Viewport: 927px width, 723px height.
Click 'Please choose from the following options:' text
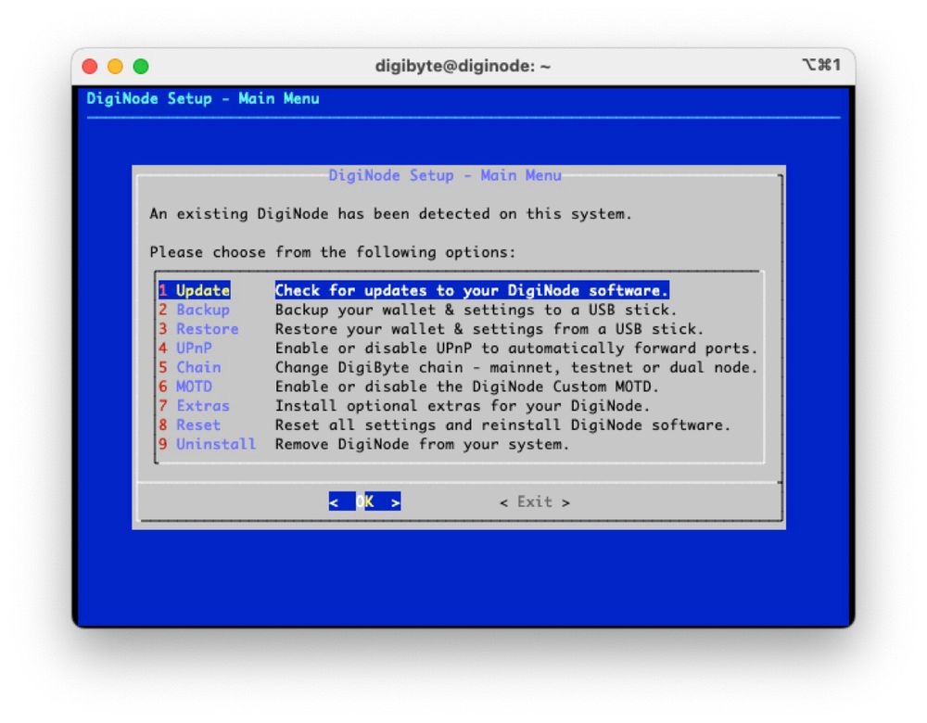[x=333, y=252]
